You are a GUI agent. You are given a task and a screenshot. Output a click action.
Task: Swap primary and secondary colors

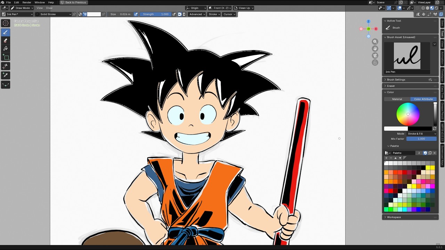tap(435, 128)
